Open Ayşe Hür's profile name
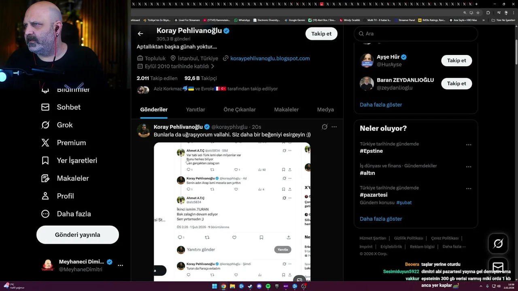Viewport: 518px width, 291px height. 388,57
